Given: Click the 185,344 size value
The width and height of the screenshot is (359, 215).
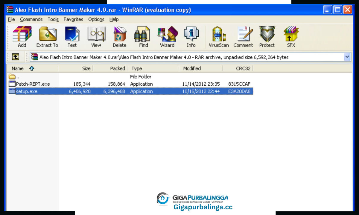Looking at the screenshot, I should click(82, 84).
